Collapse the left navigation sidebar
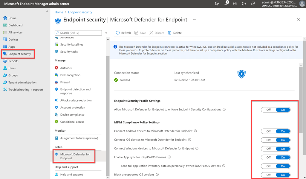 [47, 11]
